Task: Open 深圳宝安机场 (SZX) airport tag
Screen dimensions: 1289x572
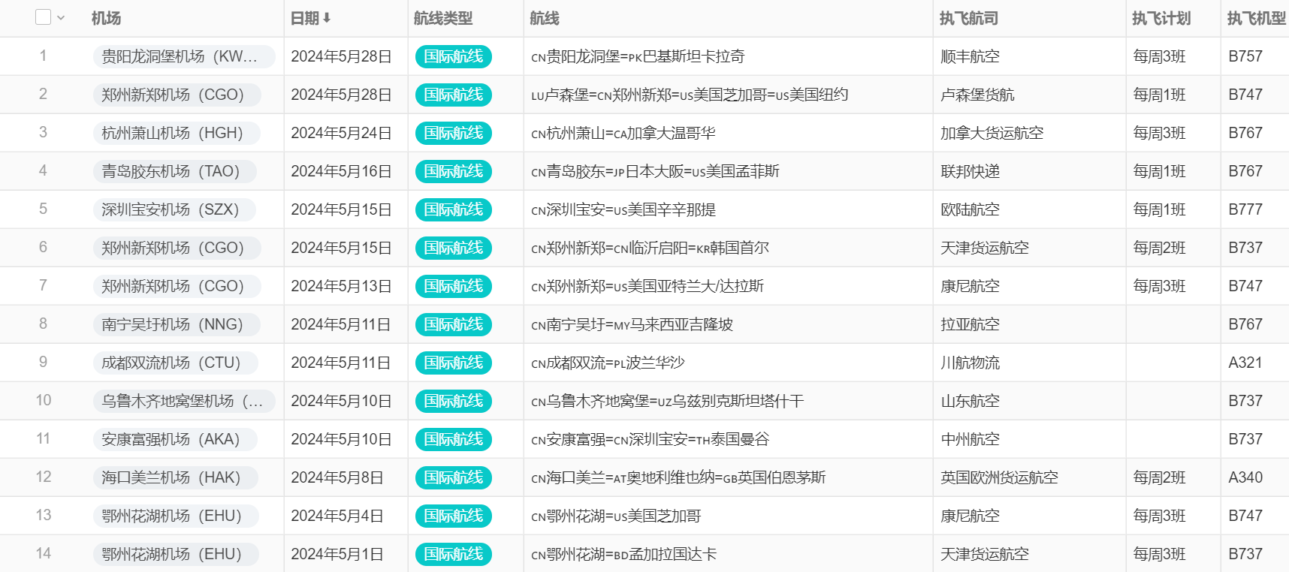Action: coord(174,209)
